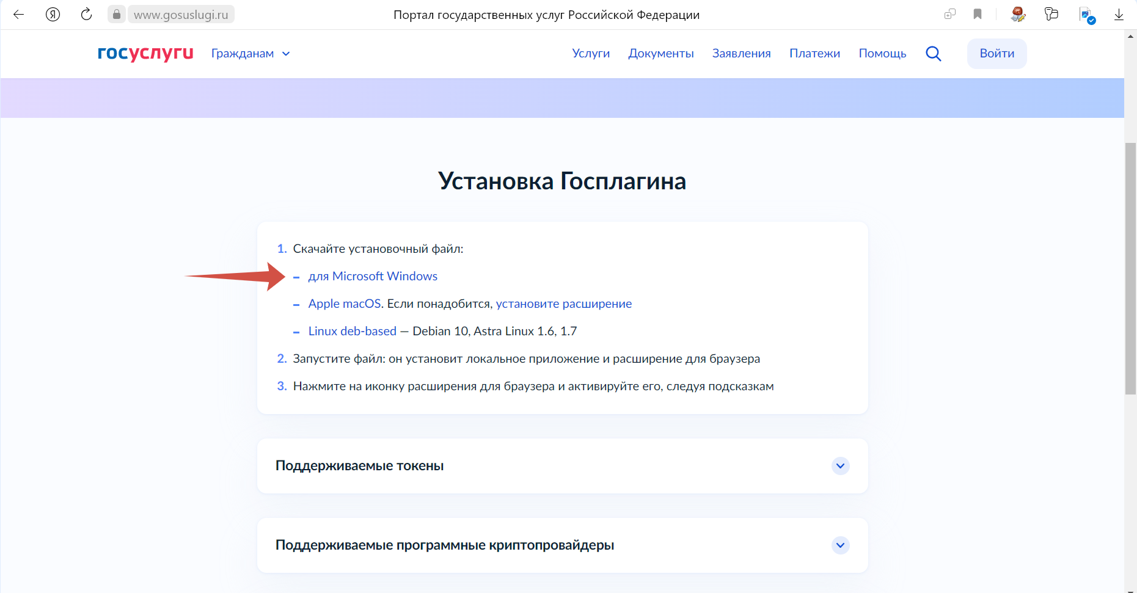Expand the Поддерживаемые токены section

840,466
